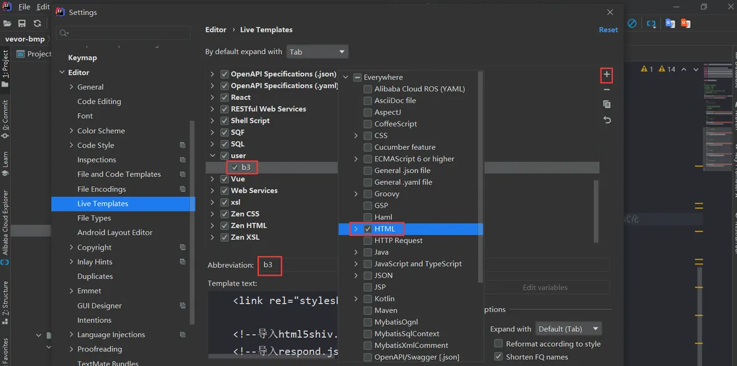Duplicate the selected live template
The height and width of the screenshot is (366, 737).
[x=607, y=105]
